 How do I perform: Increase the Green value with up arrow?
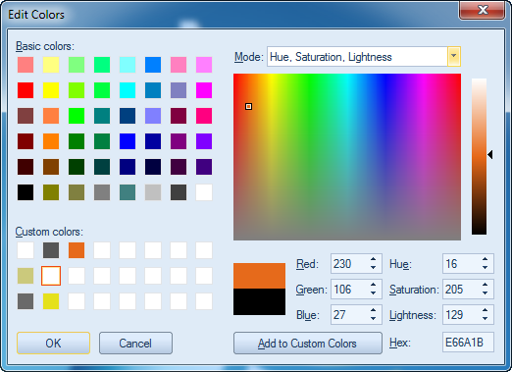pyautogui.click(x=374, y=285)
